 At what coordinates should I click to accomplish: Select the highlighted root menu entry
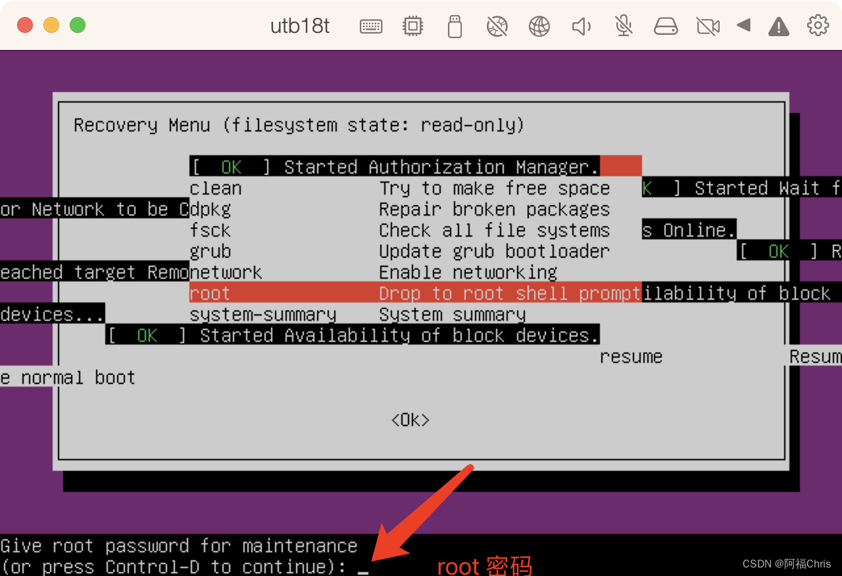click(x=415, y=293)
